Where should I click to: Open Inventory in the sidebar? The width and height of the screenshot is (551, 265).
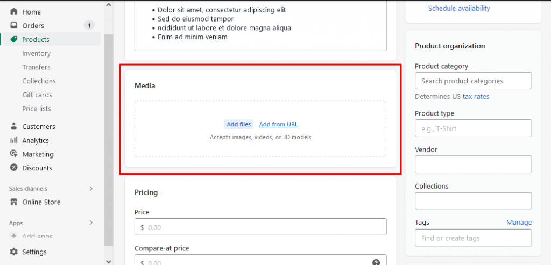(x=36, y=53)
